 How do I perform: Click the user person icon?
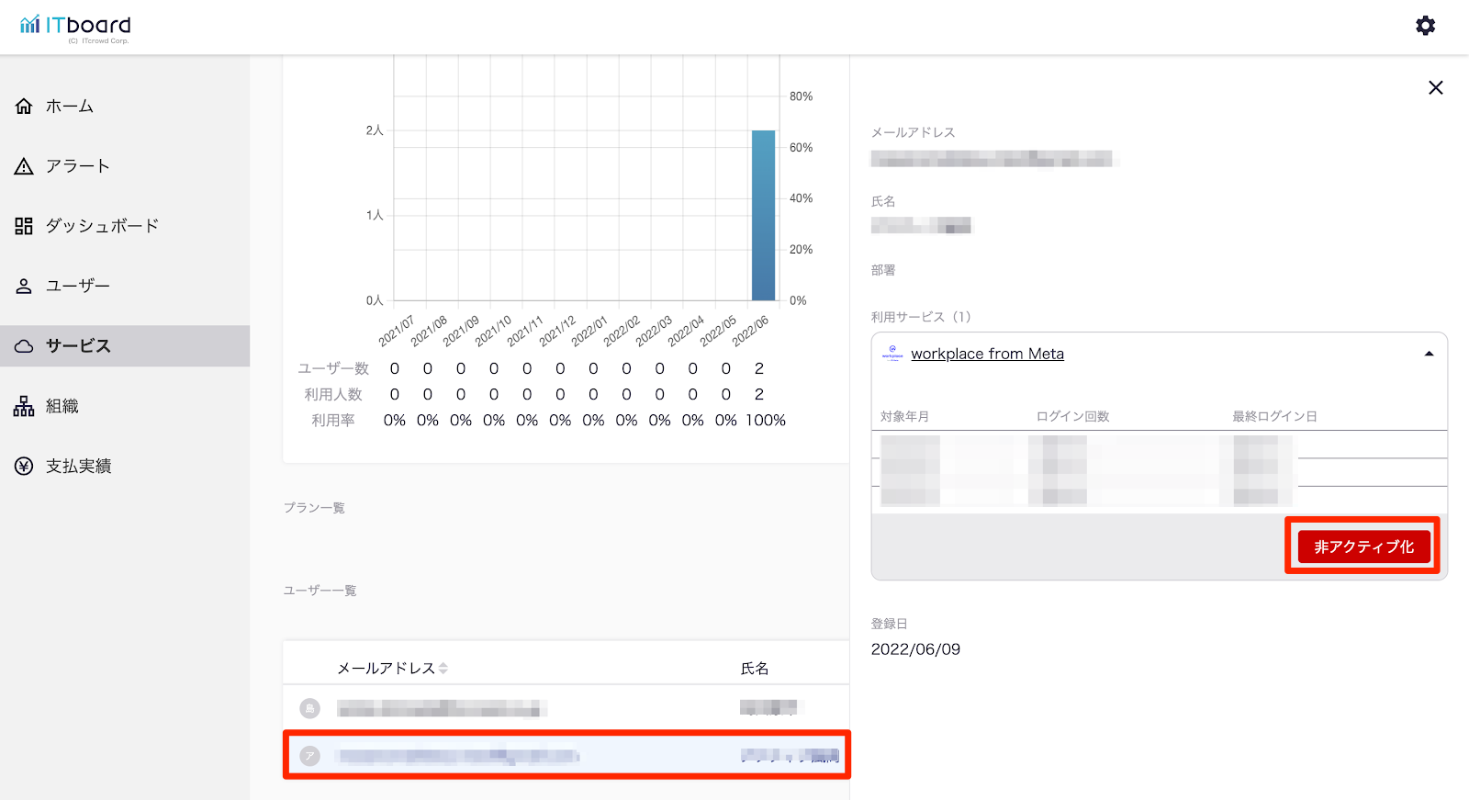tap(24, 286)
